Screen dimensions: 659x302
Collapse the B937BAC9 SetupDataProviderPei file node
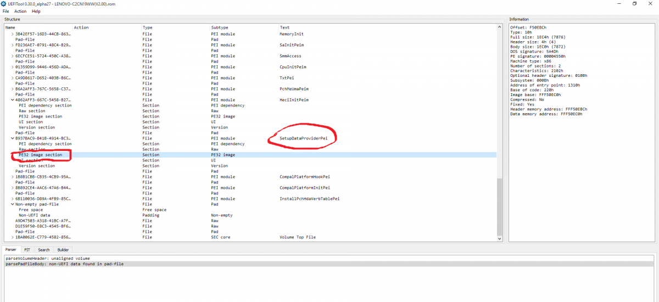[13, 138]
